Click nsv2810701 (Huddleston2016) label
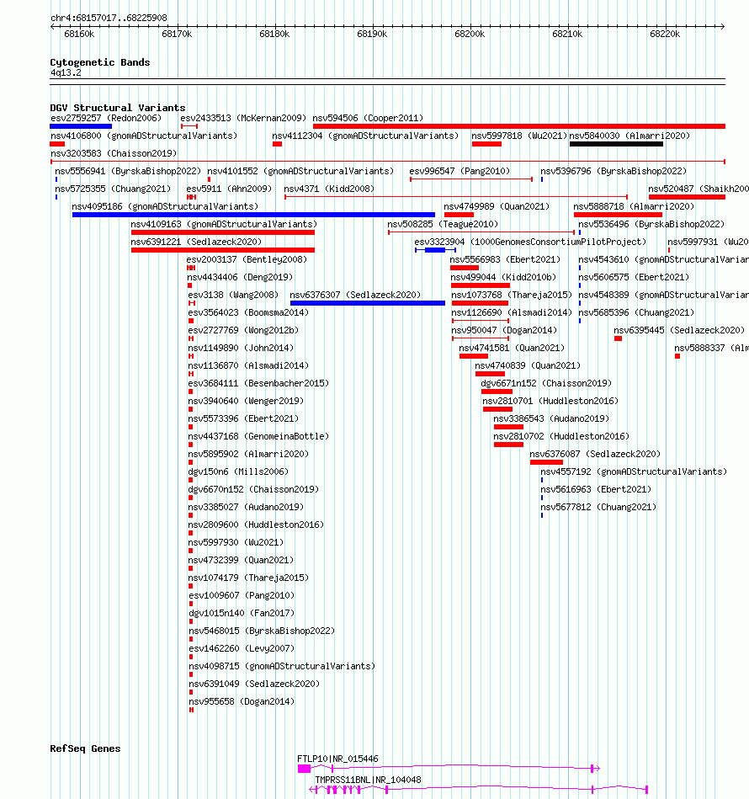Screen dimensions: 749x799 click(x=550, y=401)
